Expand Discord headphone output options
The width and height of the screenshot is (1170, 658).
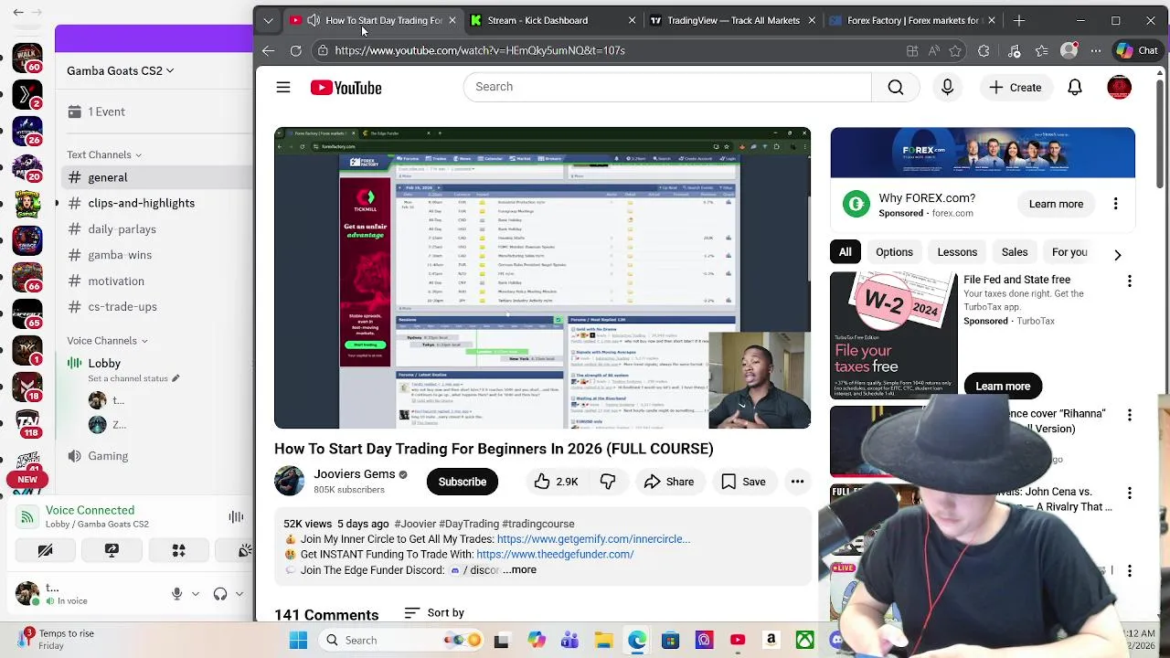coord(239,593)
